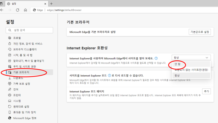Click the 브라우저 디스플레이 icon
Screen dimensions: 218x123
tap(10, 49)
